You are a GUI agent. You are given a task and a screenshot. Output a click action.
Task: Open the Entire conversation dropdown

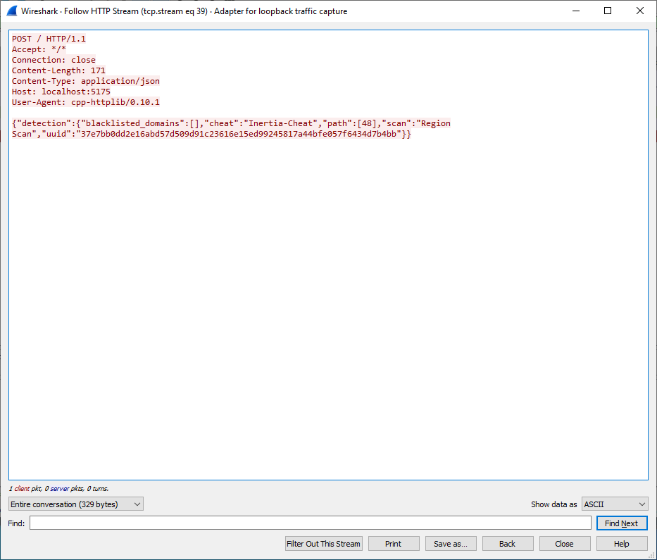coord(76,504)
